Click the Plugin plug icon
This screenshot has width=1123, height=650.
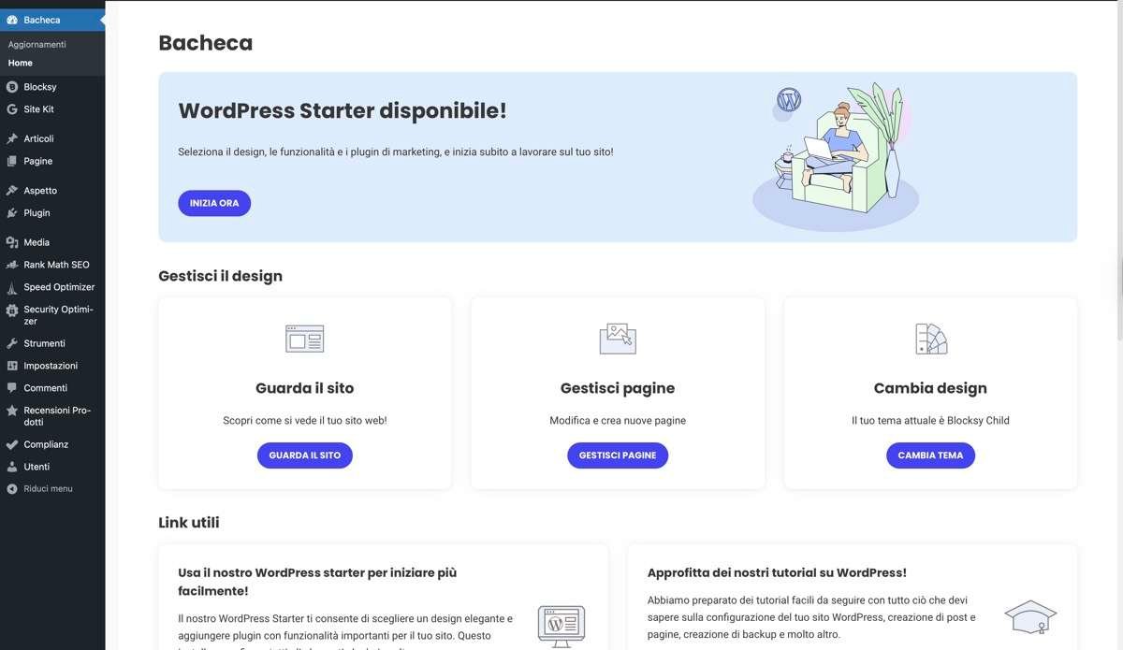coord(12,213)
